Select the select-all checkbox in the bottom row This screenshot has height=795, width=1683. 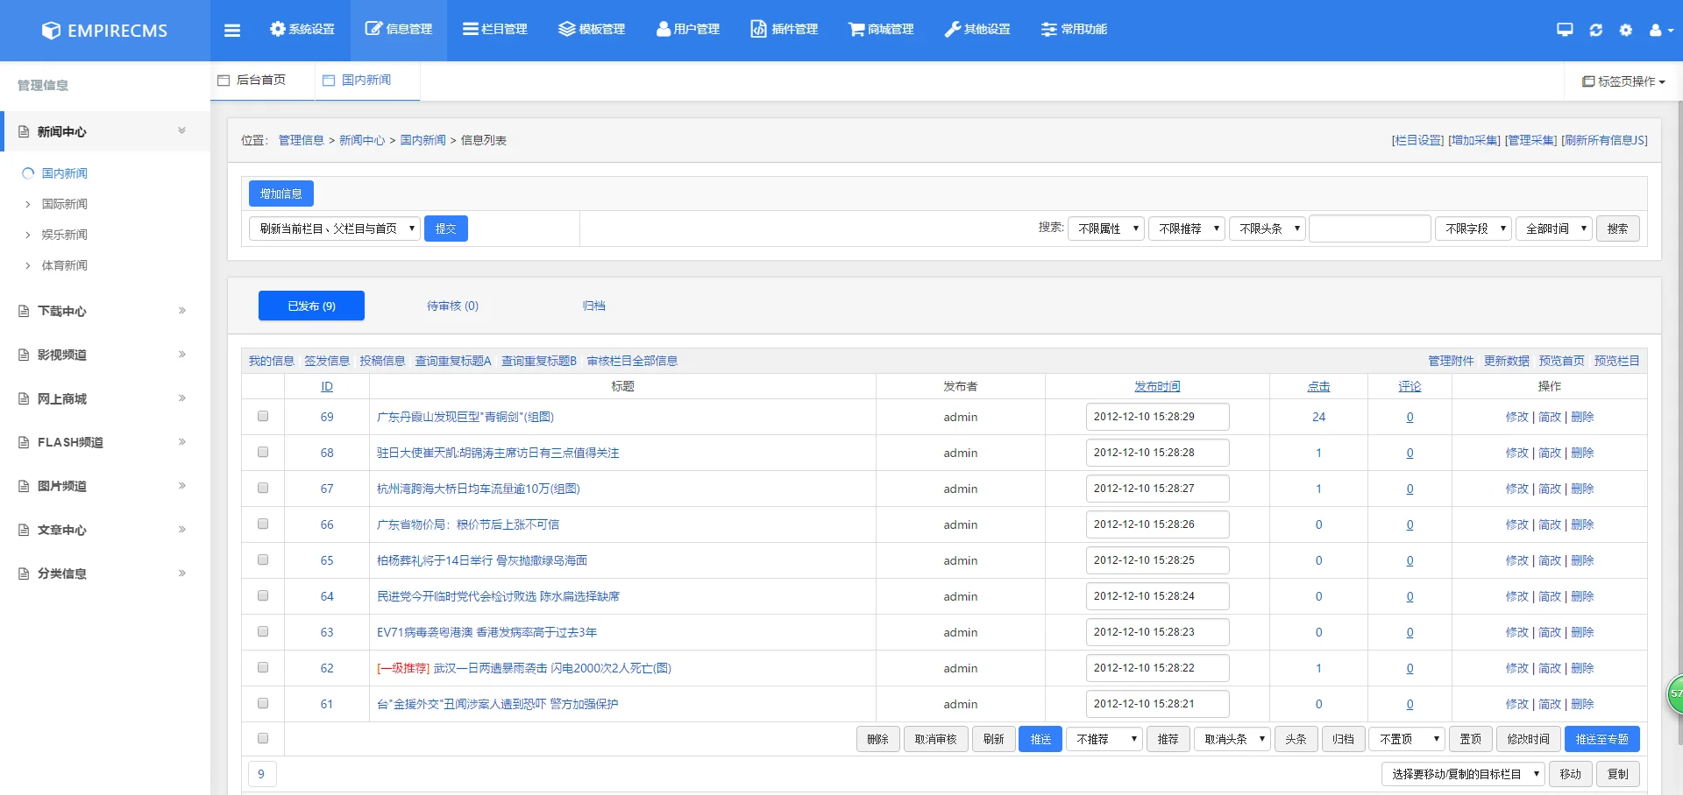click(261, 738)
